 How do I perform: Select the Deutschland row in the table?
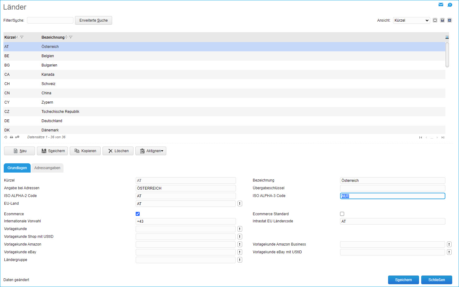point(52,121)
